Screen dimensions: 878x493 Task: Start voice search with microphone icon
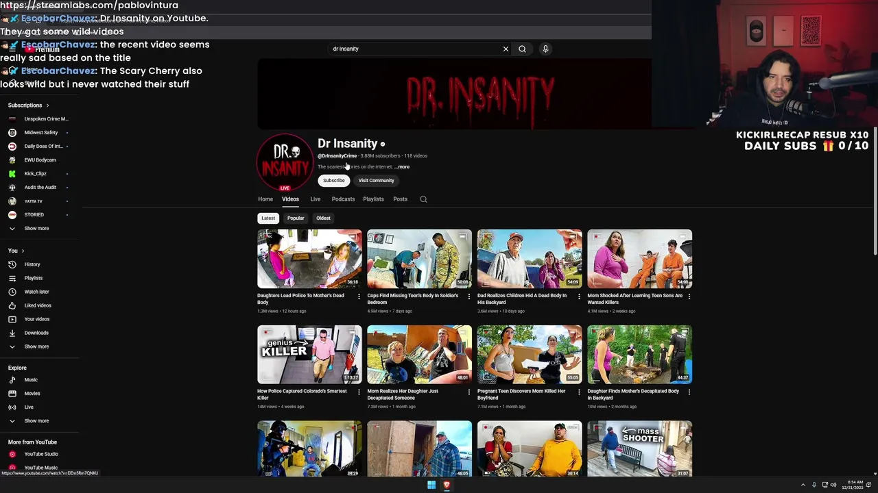(x=545, y=49)
